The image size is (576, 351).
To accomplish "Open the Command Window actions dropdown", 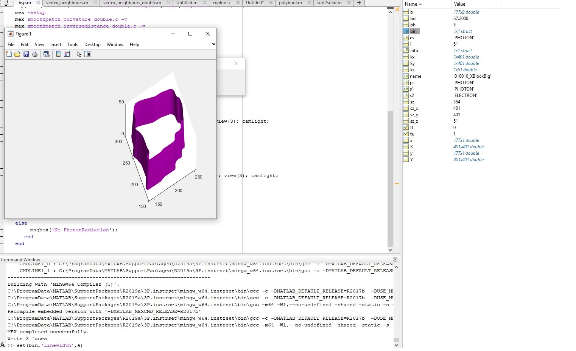I will [x=395, y=259].
